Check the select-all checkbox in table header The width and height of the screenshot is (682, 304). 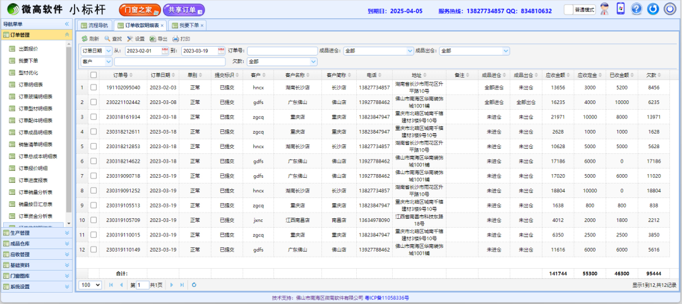coord(93,75)
